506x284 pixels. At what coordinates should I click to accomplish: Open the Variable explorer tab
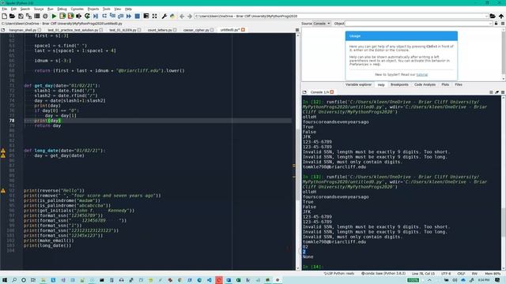[358, 84]
